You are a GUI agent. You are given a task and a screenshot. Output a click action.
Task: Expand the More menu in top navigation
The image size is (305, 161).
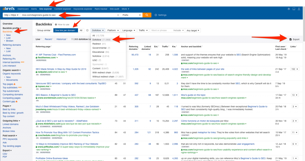pos(125,9)
